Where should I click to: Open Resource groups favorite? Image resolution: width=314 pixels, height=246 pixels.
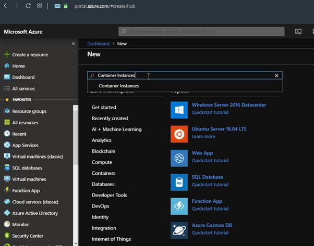(29, 111)
